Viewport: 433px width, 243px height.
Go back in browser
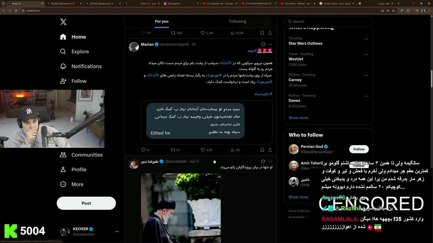[4, 10]
